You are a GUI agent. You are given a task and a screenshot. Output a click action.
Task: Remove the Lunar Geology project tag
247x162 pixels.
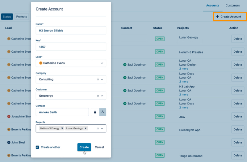[86, 128]
